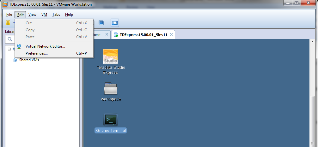Choose Virtual Network Editor from Edit menu
Image resolution: width=318 pixels, height=147 pixels.
54,46
